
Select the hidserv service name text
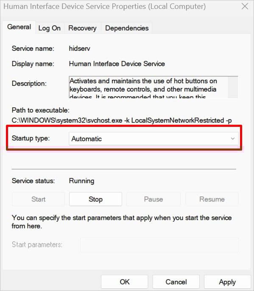[x=79, y=48]
